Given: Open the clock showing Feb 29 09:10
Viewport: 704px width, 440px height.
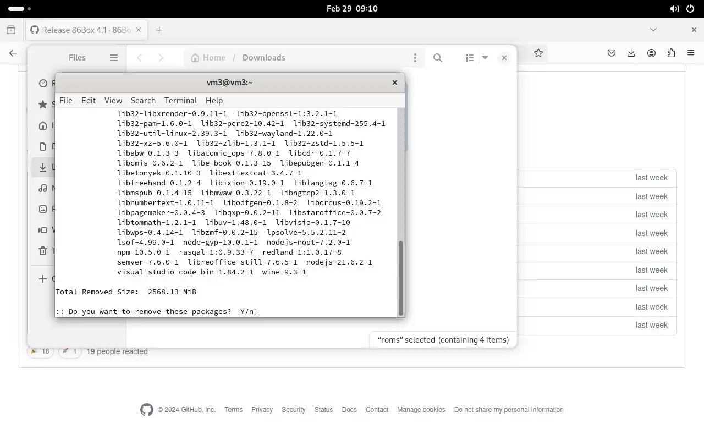Looking at the screenshot, I should click(352, 9).
